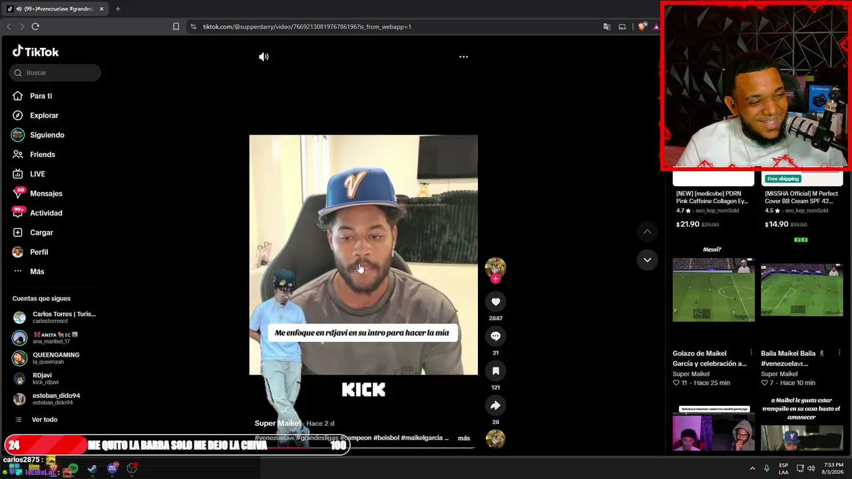
Task: Click the microphone icon in system tray
Action: pyautogui.click(x=767, y=468)
